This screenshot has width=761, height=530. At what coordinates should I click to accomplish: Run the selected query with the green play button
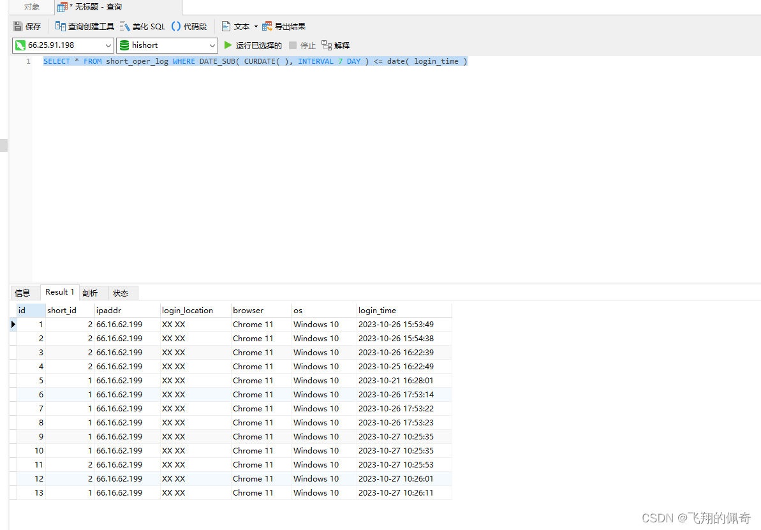tap(228, 45)
